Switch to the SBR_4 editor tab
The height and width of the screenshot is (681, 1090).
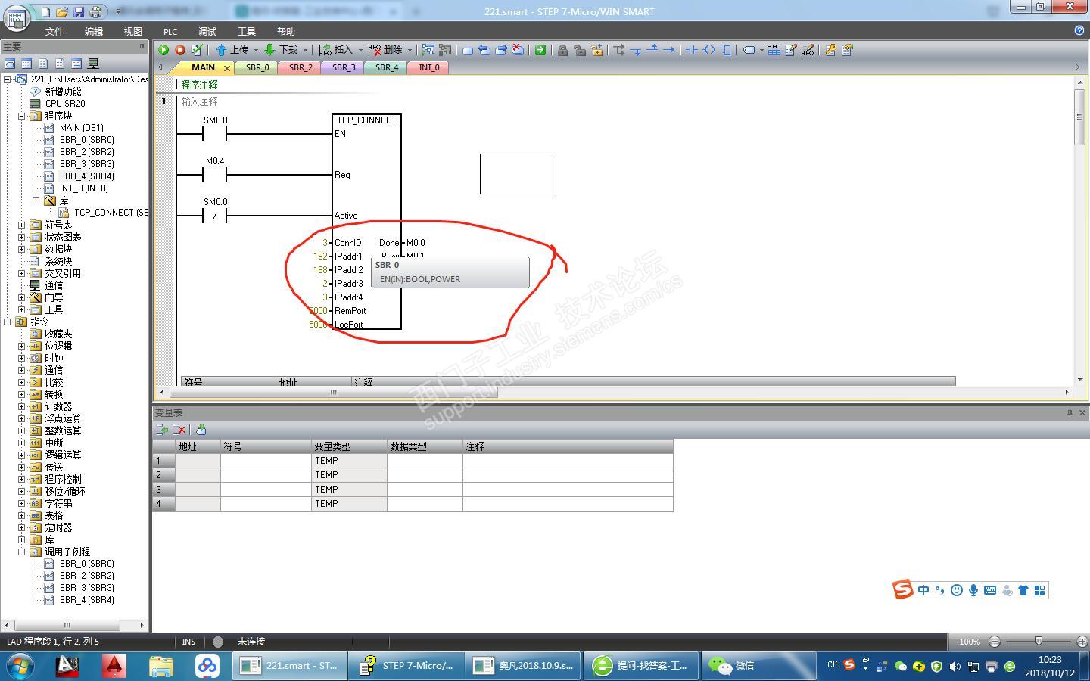pyautogui.click(x=387, y=67)
